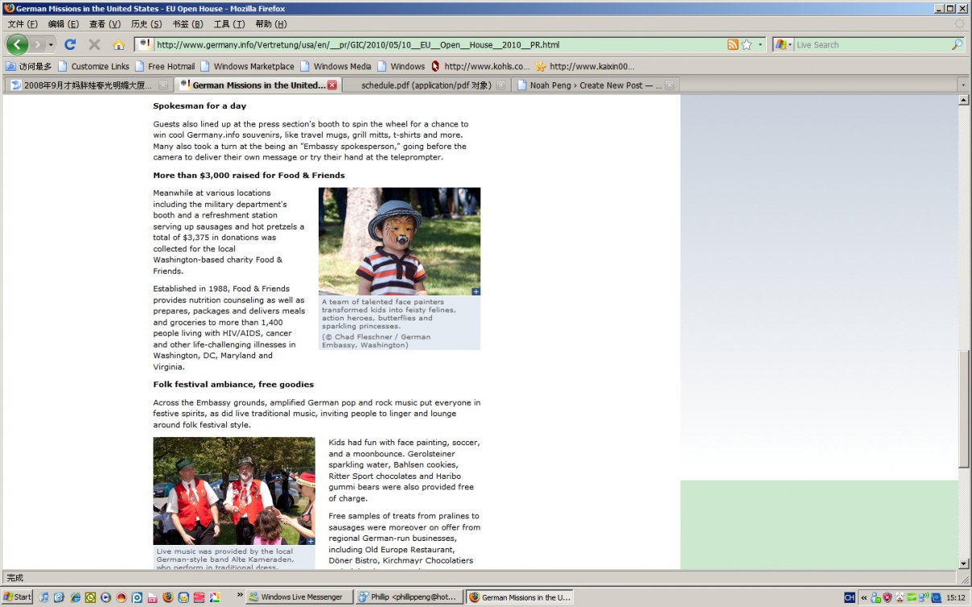Viewport: 972px width, 607px height.
Task: Open the kaixin00... bookmark
Action: point(585,66)
